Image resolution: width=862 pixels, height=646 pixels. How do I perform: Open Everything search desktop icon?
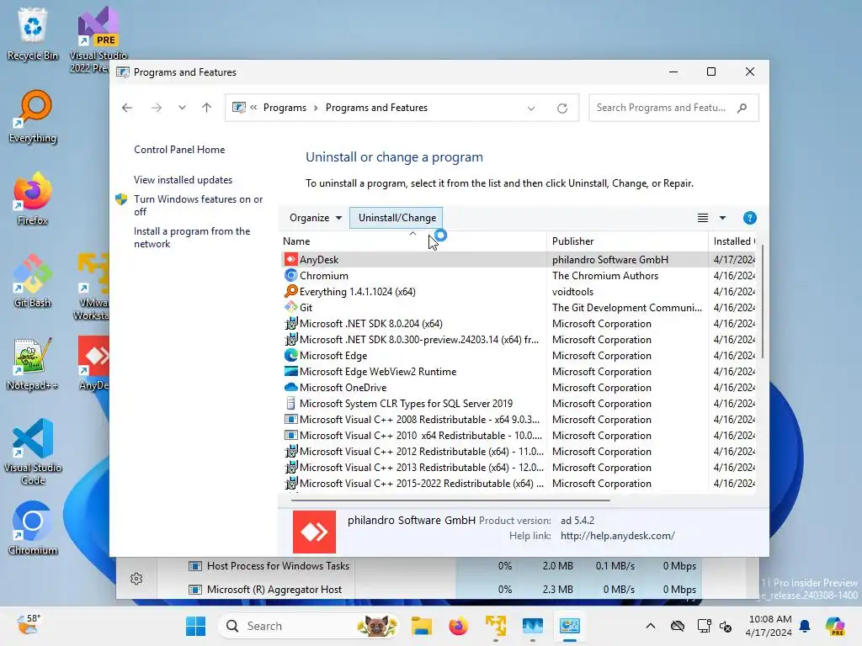(x=33, y=116)
